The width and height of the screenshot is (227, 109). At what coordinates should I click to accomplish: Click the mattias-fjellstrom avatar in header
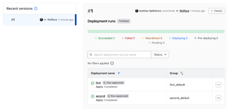click(137, 11)
